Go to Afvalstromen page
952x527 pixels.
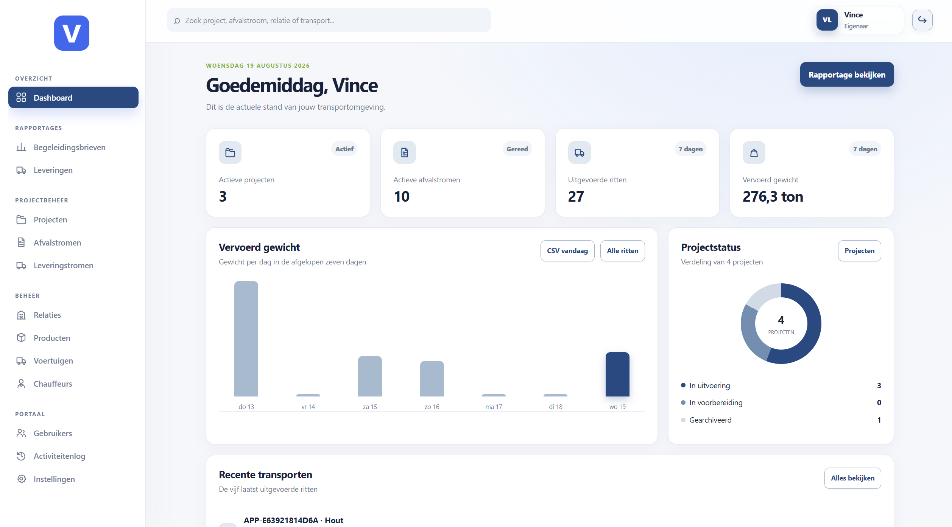pos(73,243)
